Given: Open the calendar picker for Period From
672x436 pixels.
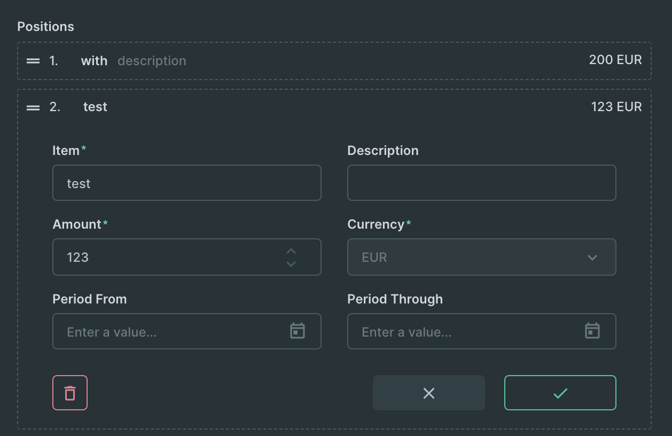Looking at the screenshot, I should point(298,331).
